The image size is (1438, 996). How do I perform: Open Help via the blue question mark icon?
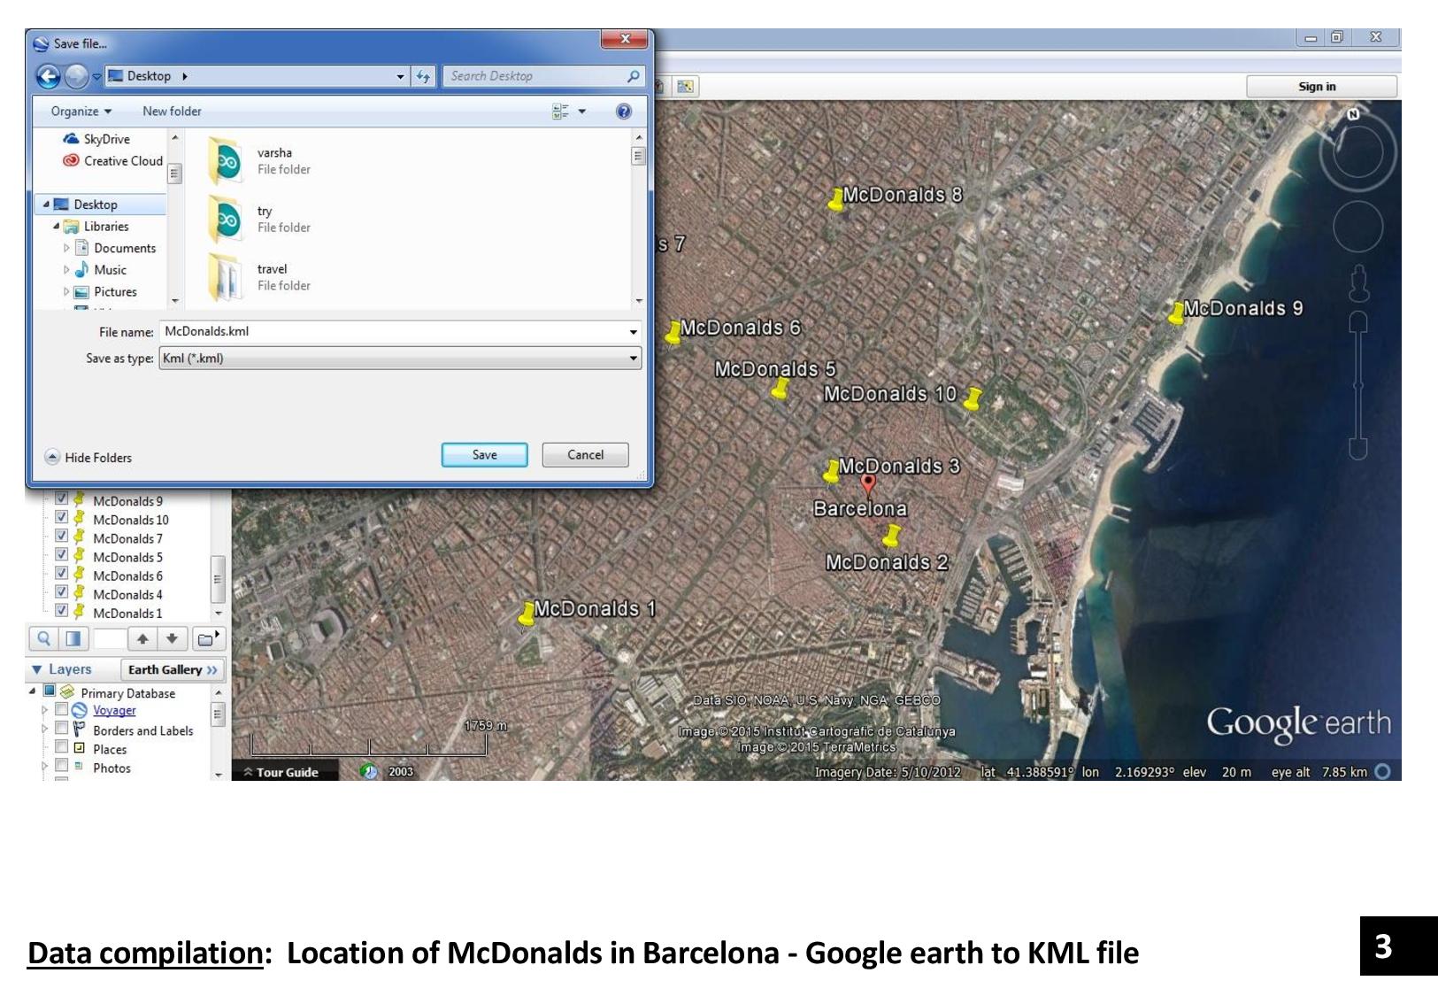coord(625,111)
